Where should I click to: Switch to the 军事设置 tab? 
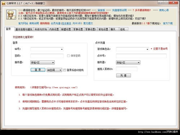78,29
